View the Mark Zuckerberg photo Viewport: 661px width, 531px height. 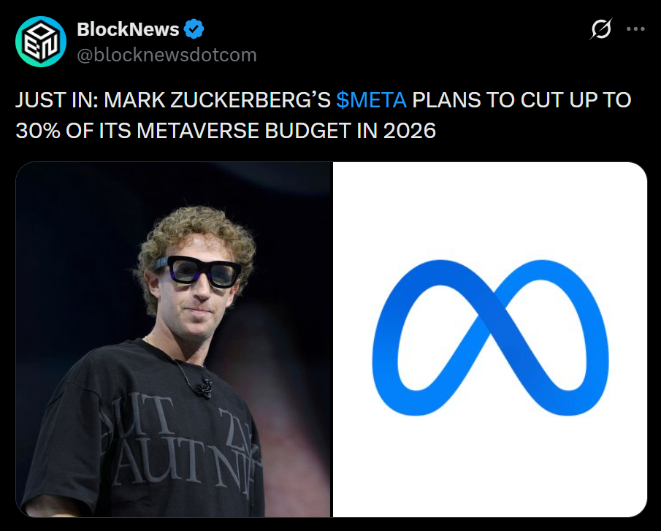pos(173,340)
